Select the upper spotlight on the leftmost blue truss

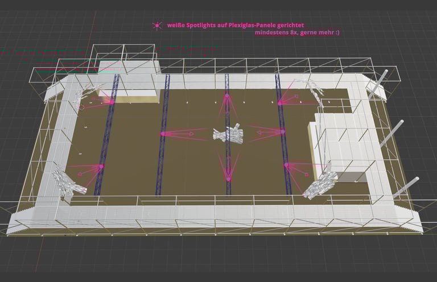[112, 102]
